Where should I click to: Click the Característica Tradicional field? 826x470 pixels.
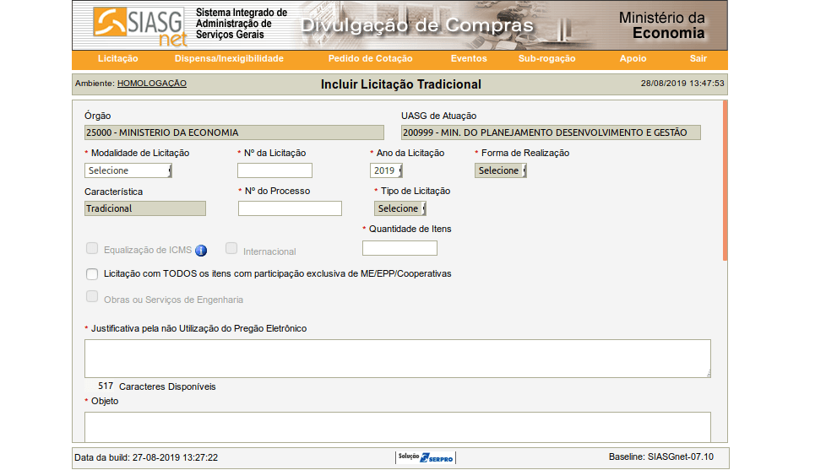(x=145, y=208)
